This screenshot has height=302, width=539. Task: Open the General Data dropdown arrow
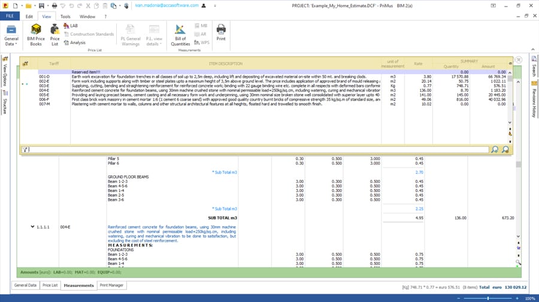[x=16, y=44]
